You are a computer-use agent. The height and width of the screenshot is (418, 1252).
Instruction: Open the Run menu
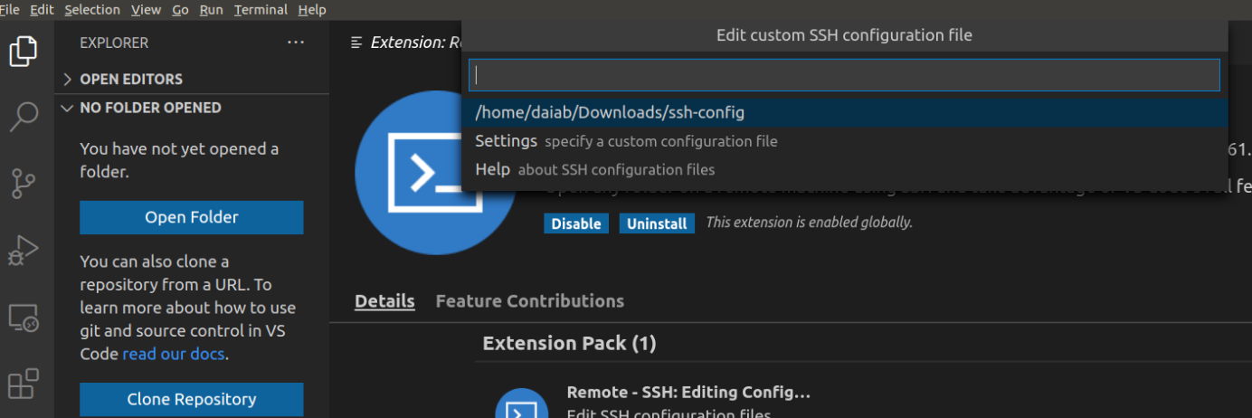click(212, 10)
